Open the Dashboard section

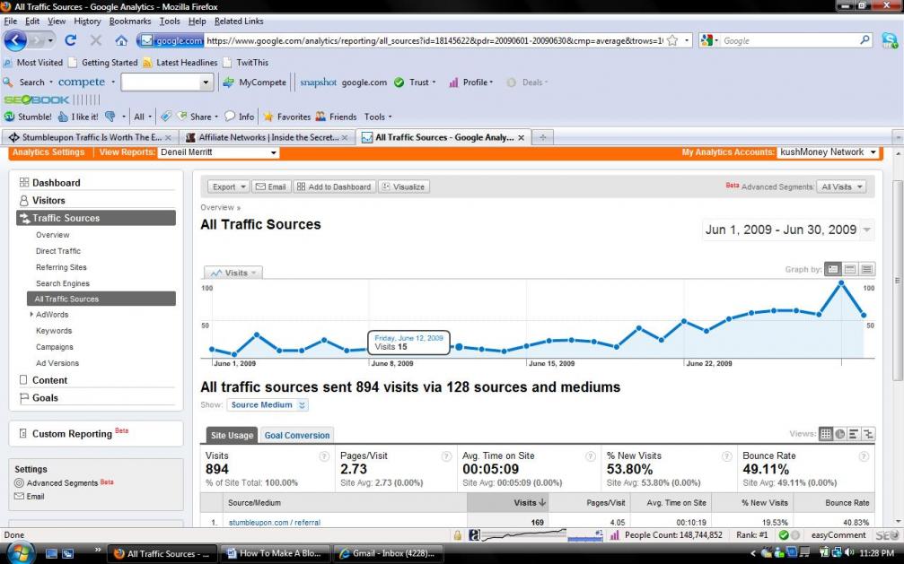(x=56, y=183)
